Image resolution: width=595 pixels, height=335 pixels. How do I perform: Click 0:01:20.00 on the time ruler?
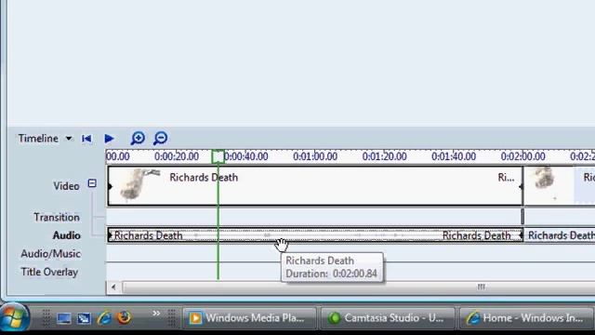[384, 156]
